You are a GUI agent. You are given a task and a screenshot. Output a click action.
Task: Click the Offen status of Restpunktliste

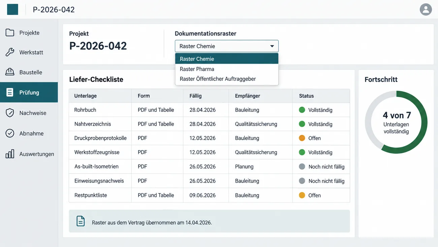[x=314, y=195]
